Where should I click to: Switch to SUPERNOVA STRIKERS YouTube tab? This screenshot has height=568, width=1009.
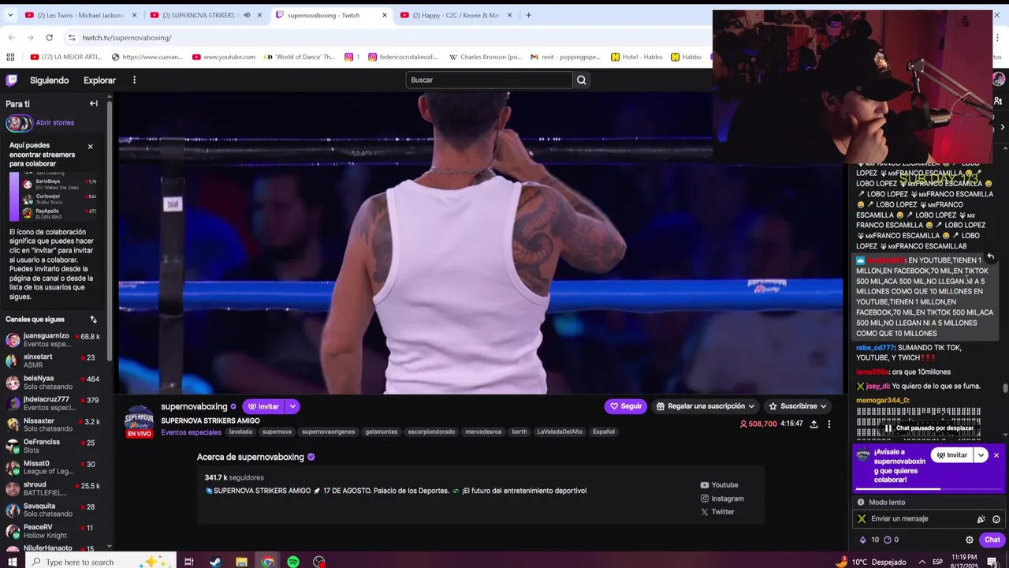(206, 15)
